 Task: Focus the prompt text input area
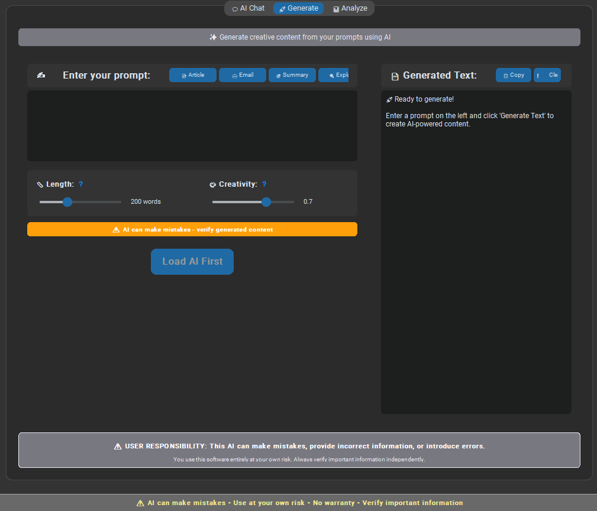192,125
